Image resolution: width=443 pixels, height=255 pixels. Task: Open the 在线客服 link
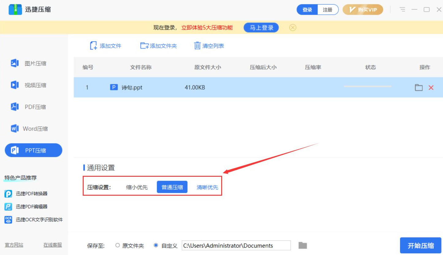(53, 245)
